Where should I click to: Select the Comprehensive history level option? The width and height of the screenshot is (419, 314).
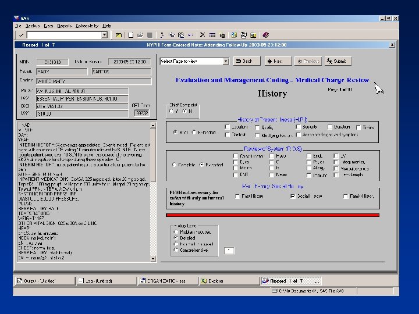pos(176,251)
